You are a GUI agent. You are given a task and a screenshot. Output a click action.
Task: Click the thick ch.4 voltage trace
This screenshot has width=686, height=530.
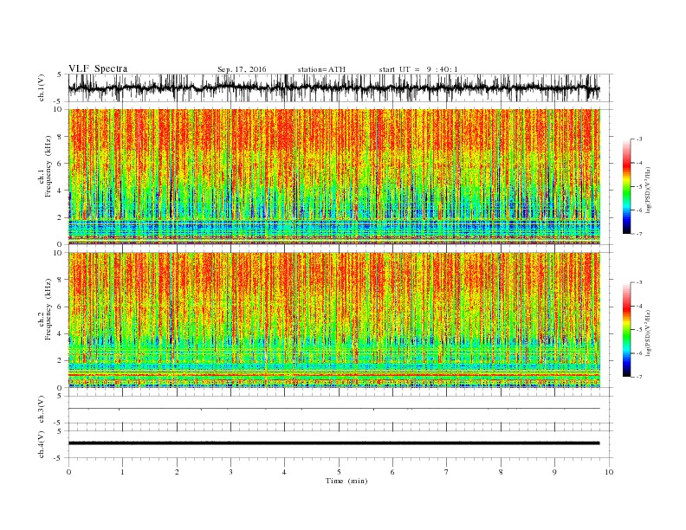(333, 443)
